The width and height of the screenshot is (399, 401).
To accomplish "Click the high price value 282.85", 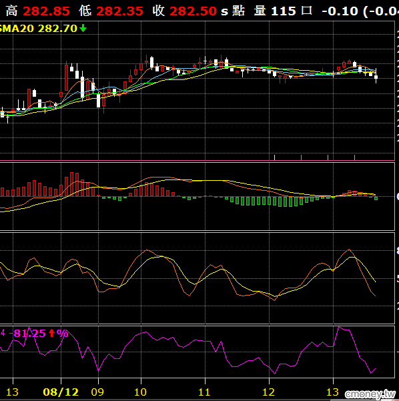I will tap(46, 11).
